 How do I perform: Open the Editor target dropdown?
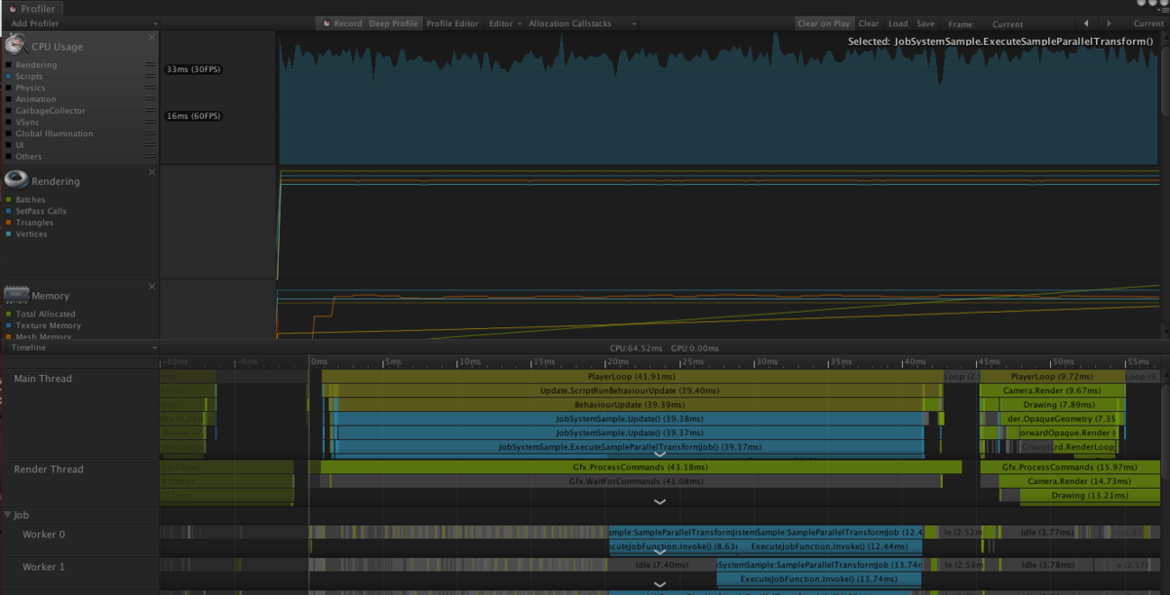tap(505, 23)
